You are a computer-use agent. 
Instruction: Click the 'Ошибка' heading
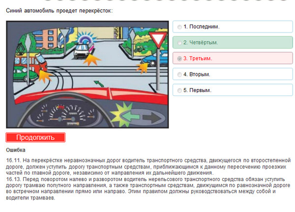point(16,150)
